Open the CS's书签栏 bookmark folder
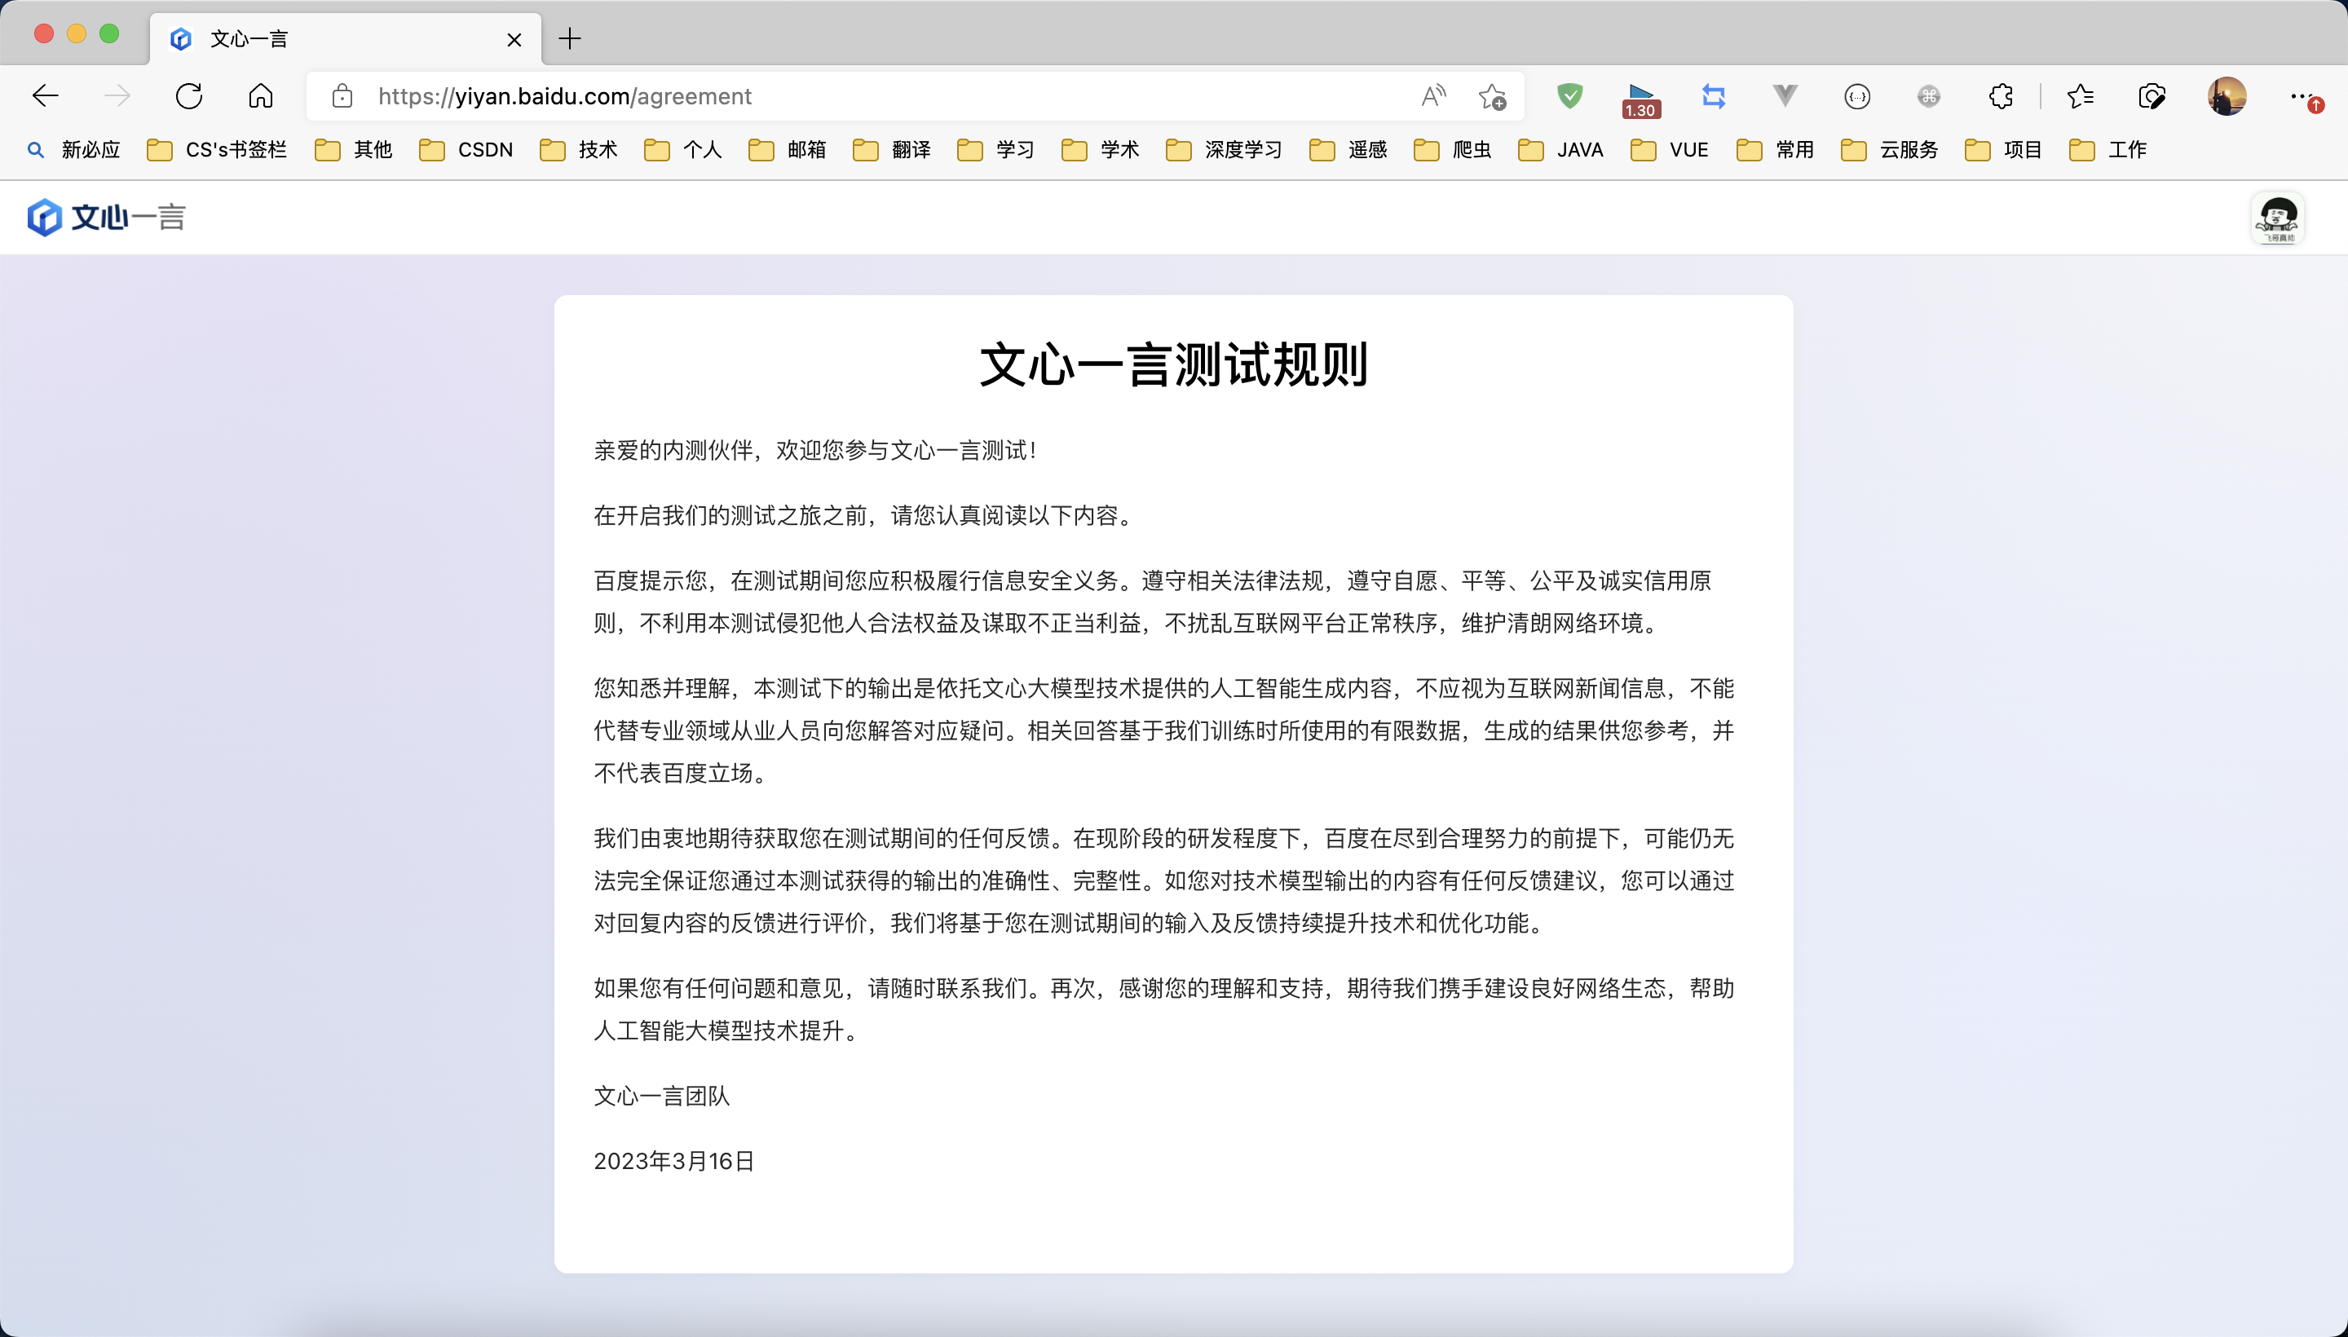Image resolution: width=2348 pixels, height=1337 pixels. [217, 150]
